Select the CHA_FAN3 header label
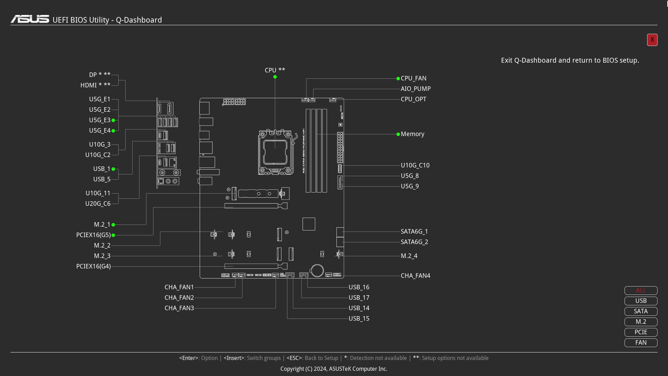The image size is (668, 376). point(179,308)
